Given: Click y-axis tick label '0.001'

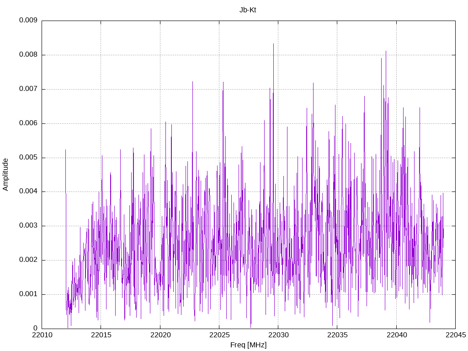Looking at the screenshot, I should [x=28, y=294].
